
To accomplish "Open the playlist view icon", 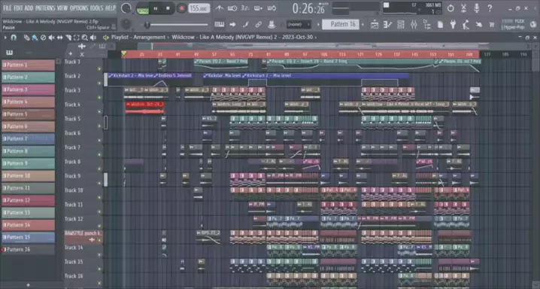I will (x=375, y=24).
